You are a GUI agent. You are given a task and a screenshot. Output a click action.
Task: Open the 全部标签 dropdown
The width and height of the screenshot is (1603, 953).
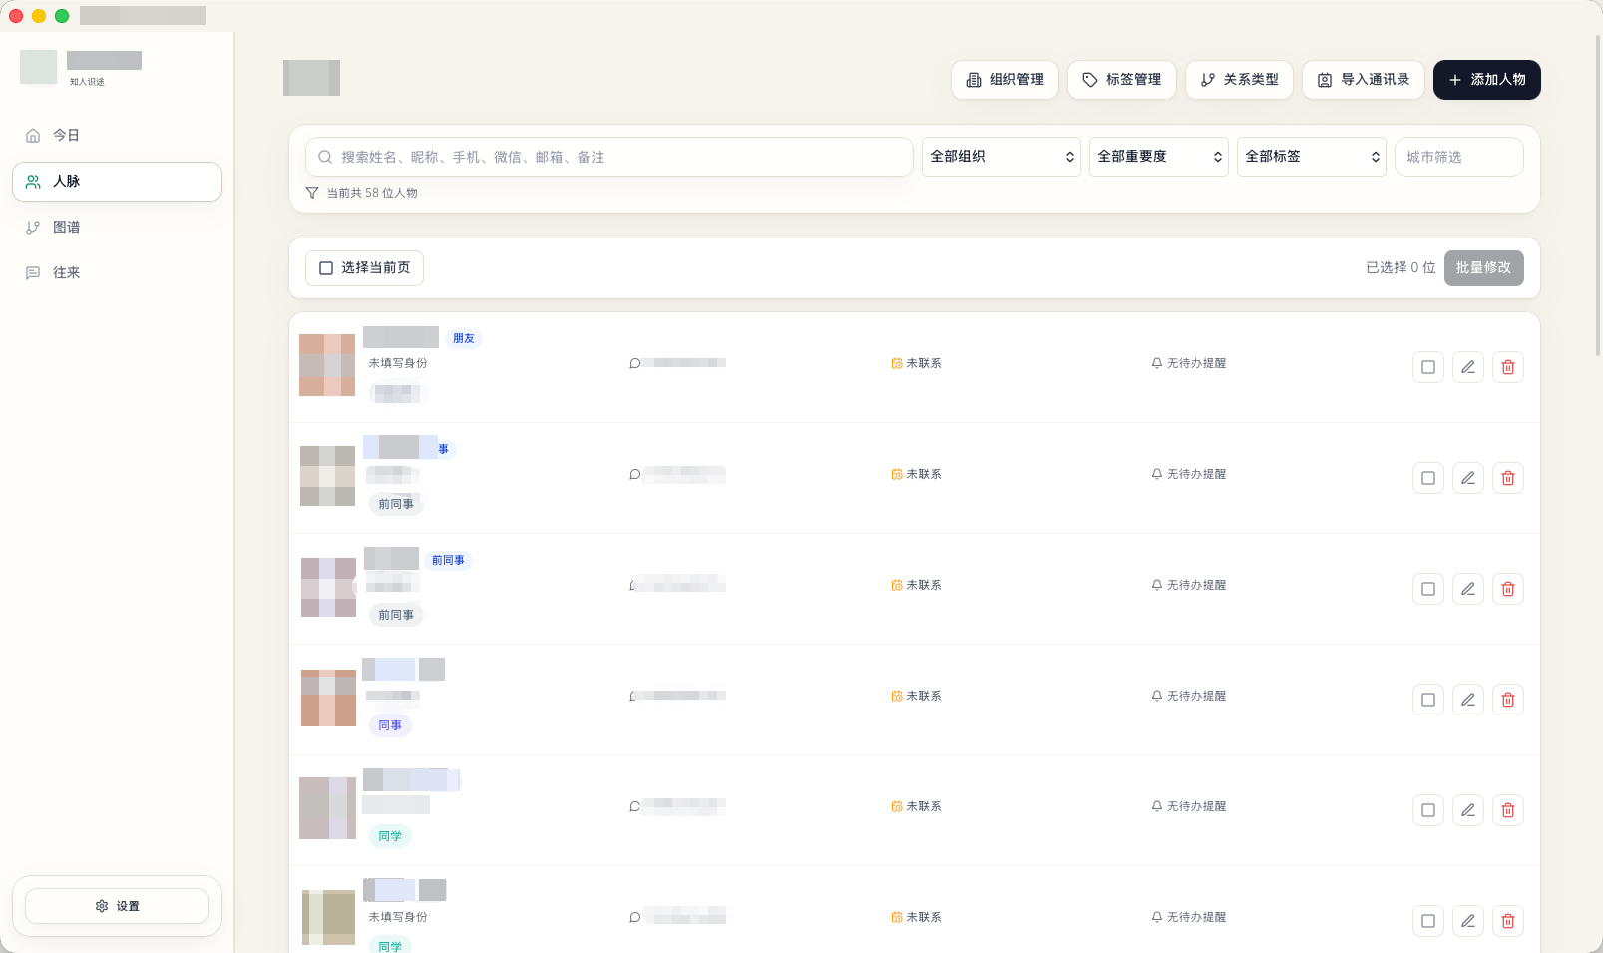tap(1312, 157)
